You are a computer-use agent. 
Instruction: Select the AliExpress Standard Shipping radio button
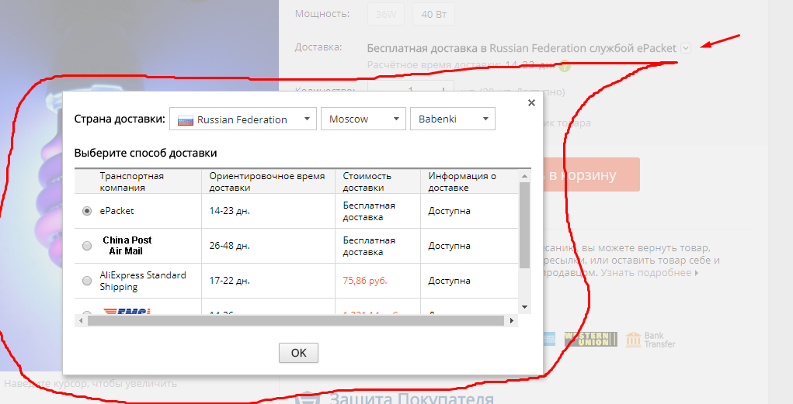click(x=87, y=281)
